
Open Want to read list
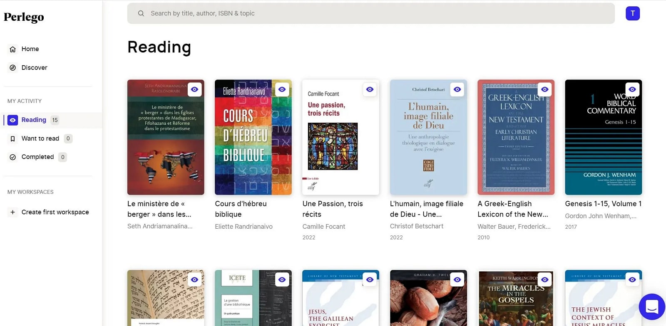point(40,138)
